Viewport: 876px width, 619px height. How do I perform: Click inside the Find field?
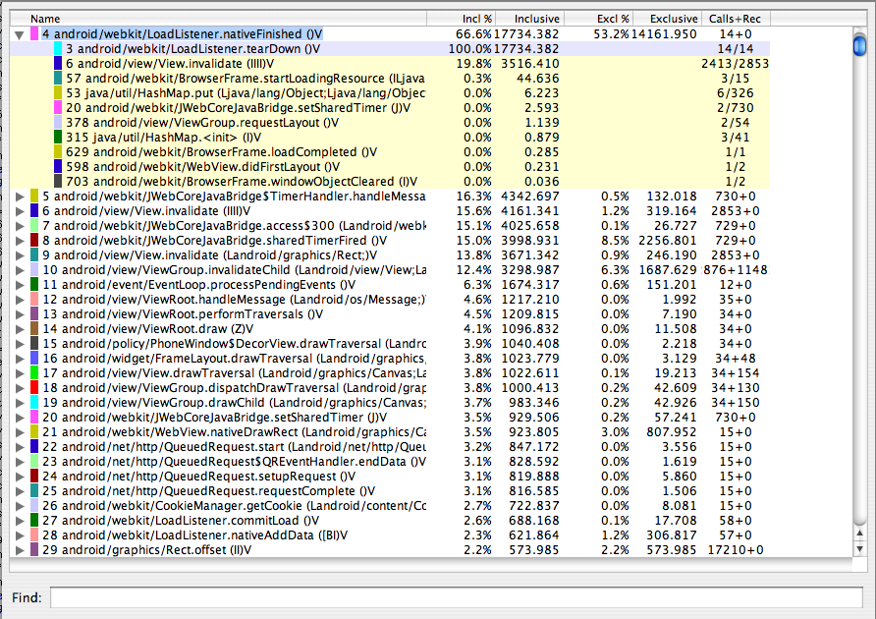[393, 597]
